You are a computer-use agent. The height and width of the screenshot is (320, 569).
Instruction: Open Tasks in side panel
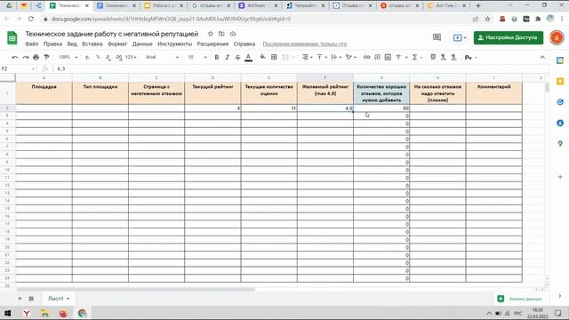pyautogui.click(x=560, y=102)
